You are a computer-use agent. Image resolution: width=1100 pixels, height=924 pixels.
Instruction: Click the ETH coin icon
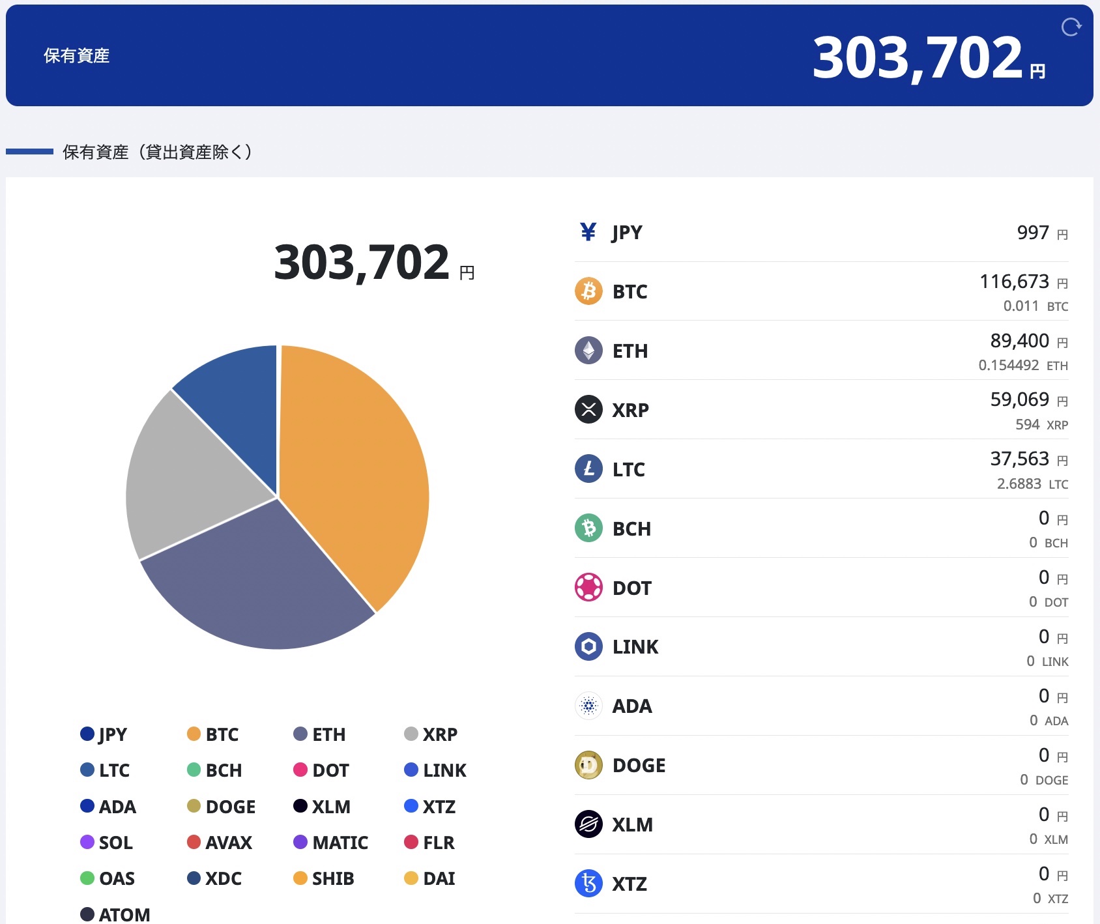coord(588,351)
